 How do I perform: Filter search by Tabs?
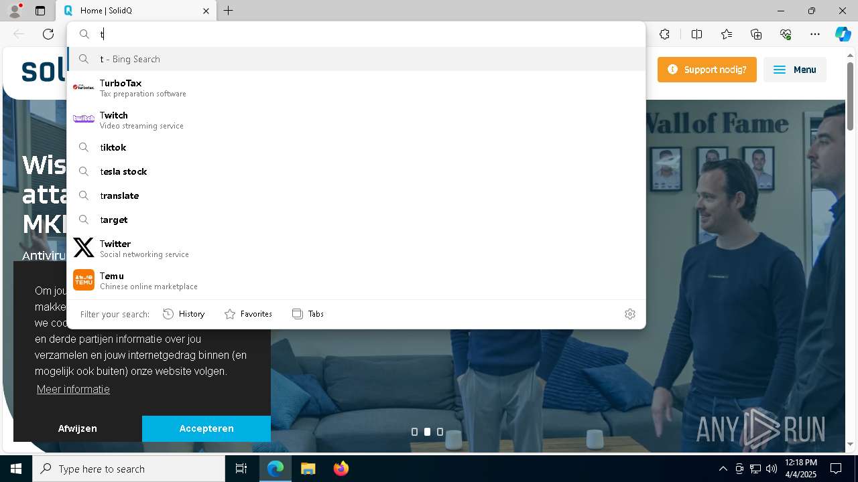pos(308,314)
